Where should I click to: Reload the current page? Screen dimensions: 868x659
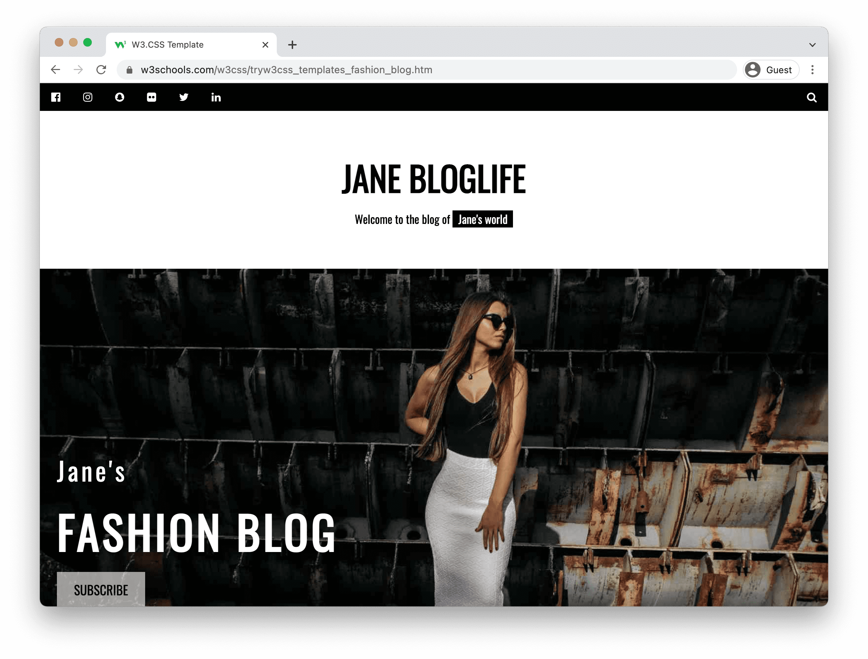101,70
